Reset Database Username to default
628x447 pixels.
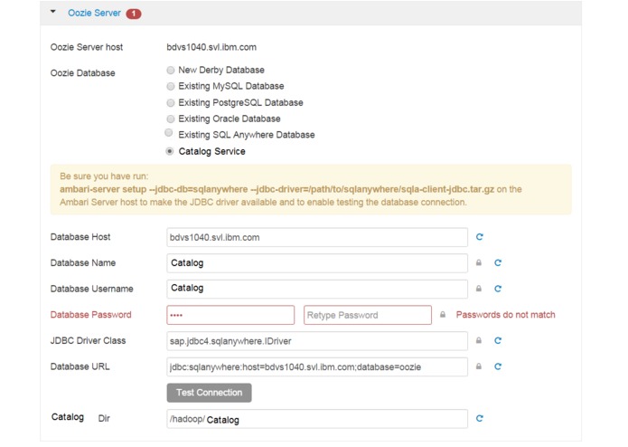498,289
